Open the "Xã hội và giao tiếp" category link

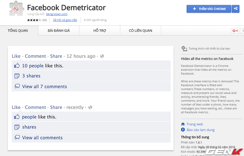[65, 19]
